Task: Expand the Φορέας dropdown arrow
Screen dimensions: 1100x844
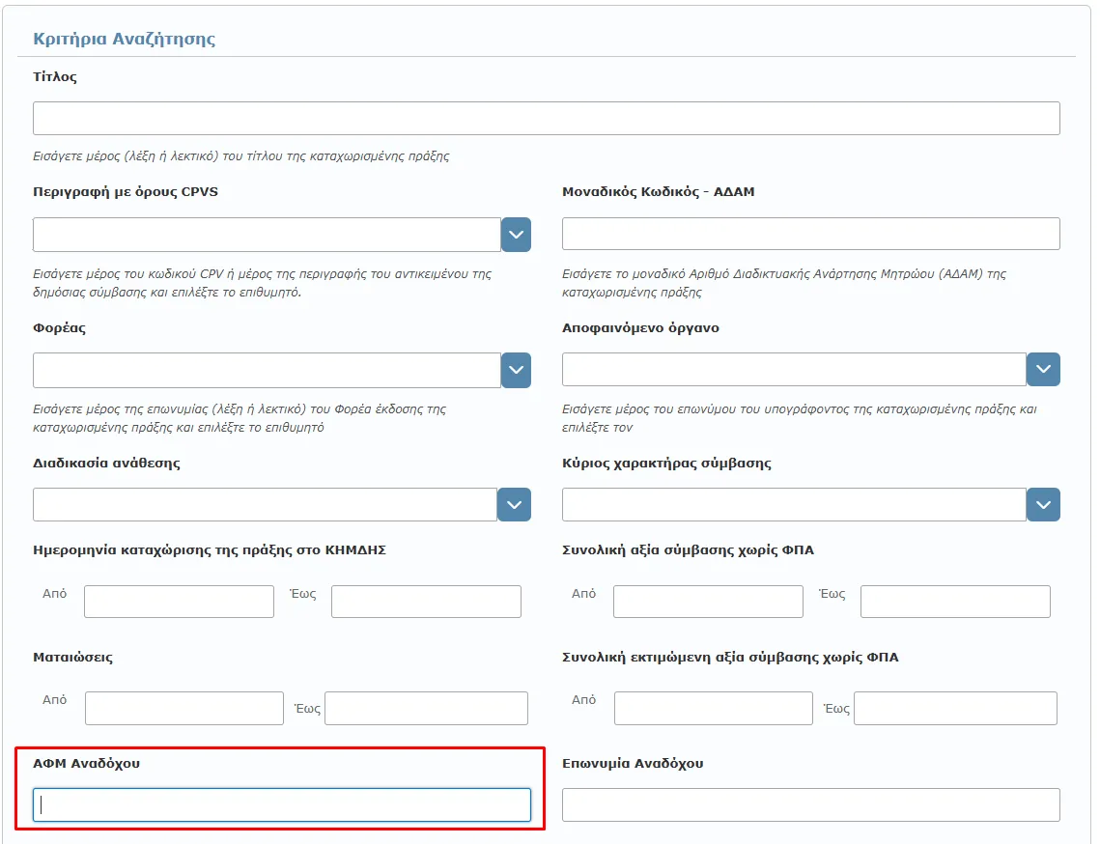Action: click(516, 370)
